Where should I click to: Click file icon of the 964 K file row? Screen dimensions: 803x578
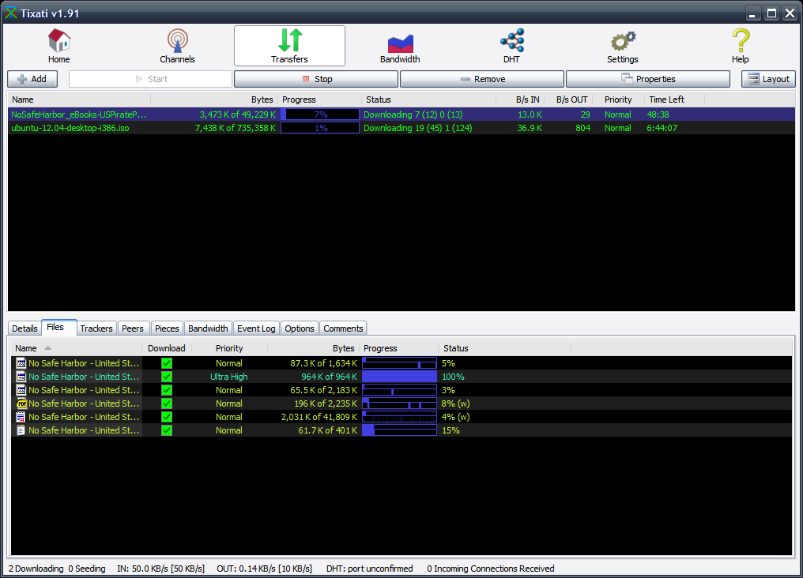tap(21, 377)
